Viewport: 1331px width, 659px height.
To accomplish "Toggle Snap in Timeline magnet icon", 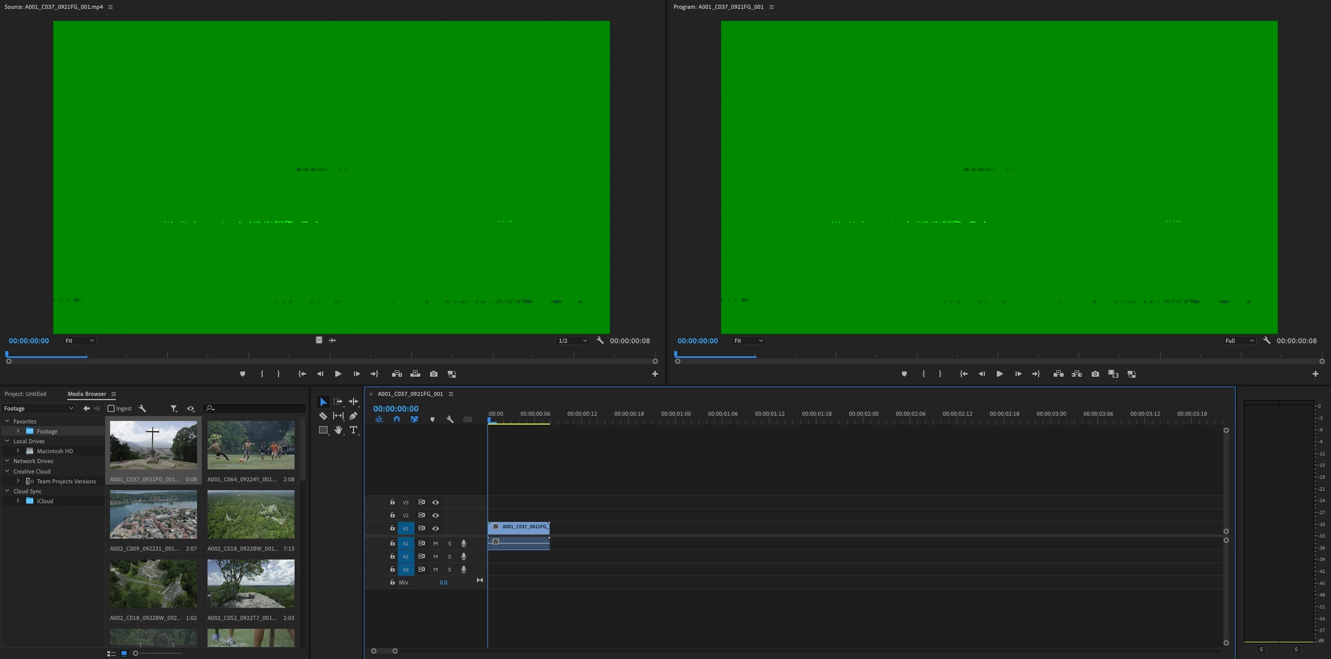I will coord(397,419).
